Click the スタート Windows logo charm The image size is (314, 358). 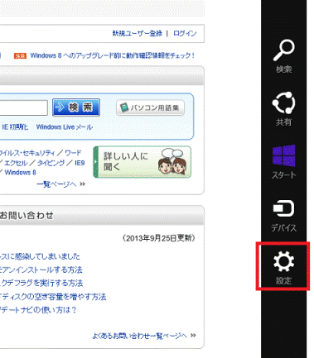click(283, 162)
